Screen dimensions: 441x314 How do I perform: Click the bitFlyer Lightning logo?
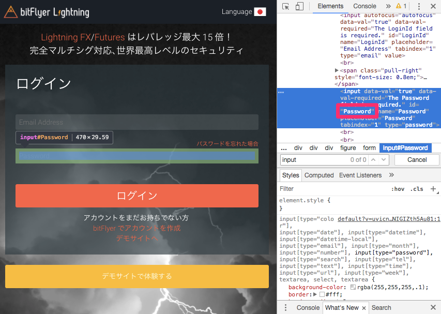click(47, 12)
